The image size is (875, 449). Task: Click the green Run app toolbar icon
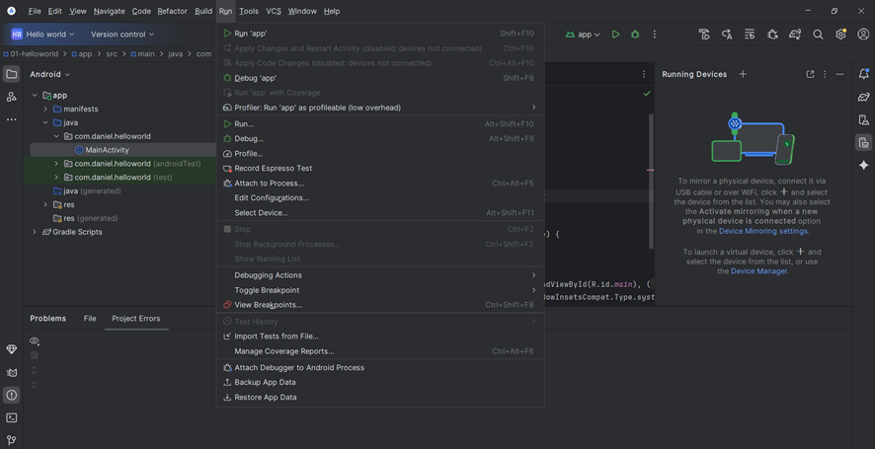pyautogui.click(x=615, y=35)
